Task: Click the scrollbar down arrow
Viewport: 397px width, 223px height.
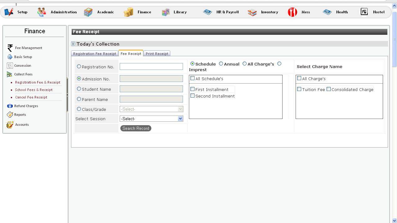Action: tap(394, 221)
